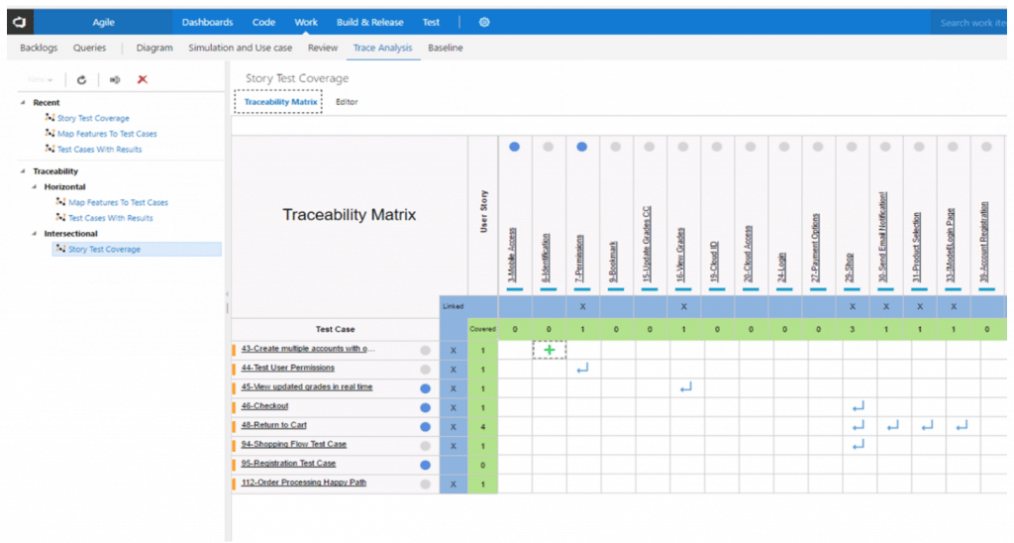Switch to the Simulation and Use case tab

240,48
